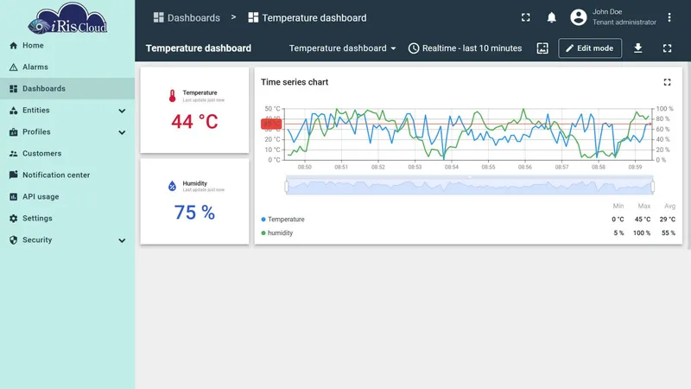Click the Dashboards grid icon in sidebar
691x389 pixels.
click(13, 89)
